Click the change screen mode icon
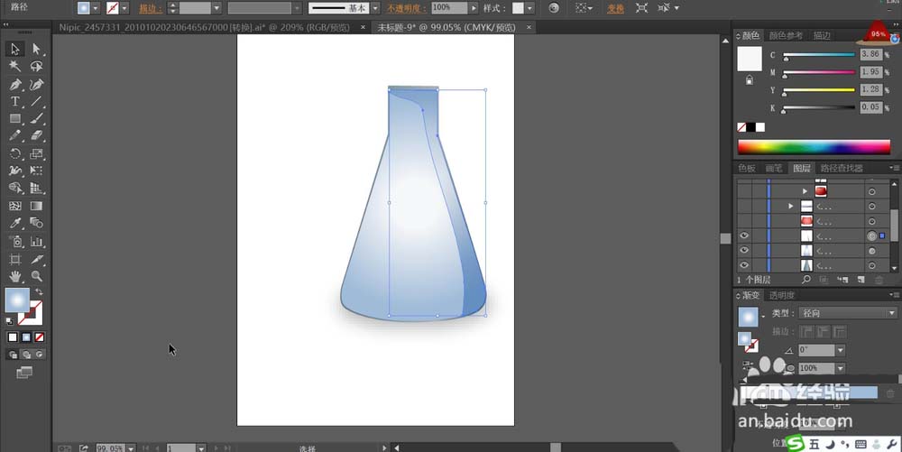This screenshot has height=452, width=902. point(24,373)
